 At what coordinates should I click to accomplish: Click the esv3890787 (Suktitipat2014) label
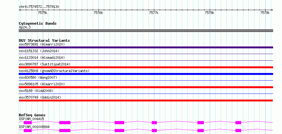click(45, 64)
